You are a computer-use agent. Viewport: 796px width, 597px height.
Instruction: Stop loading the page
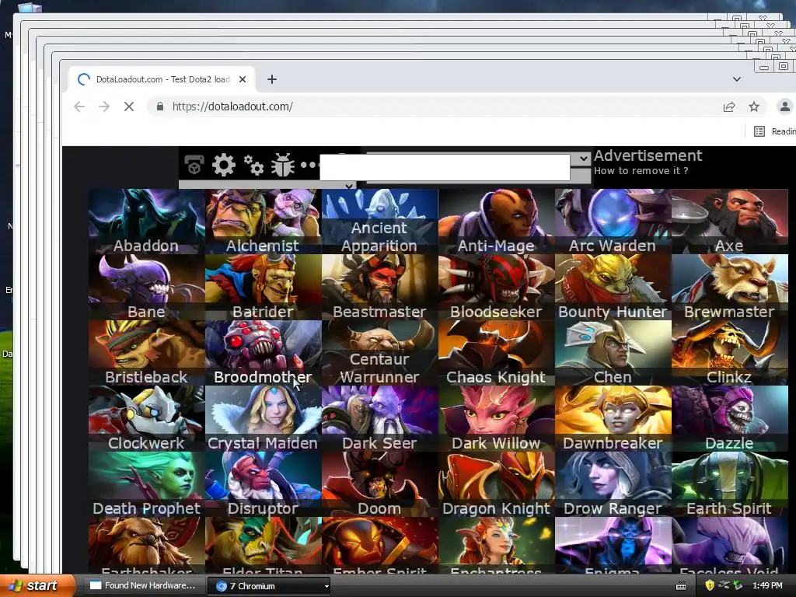129,106
